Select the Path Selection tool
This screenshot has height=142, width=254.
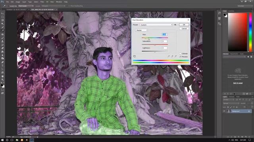click(x=2, y=69)
